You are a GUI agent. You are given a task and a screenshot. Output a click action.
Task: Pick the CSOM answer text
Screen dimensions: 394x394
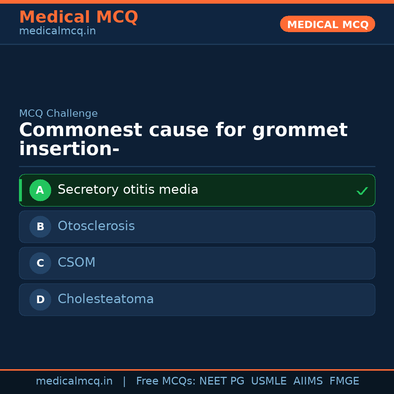click(77, 263)
